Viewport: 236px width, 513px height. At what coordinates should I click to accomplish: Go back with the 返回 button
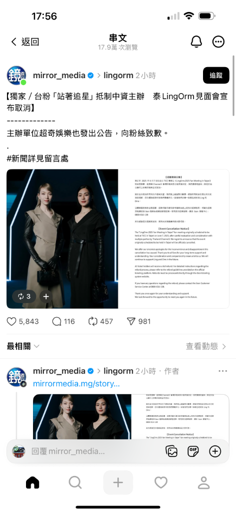(x=25, y=42)
